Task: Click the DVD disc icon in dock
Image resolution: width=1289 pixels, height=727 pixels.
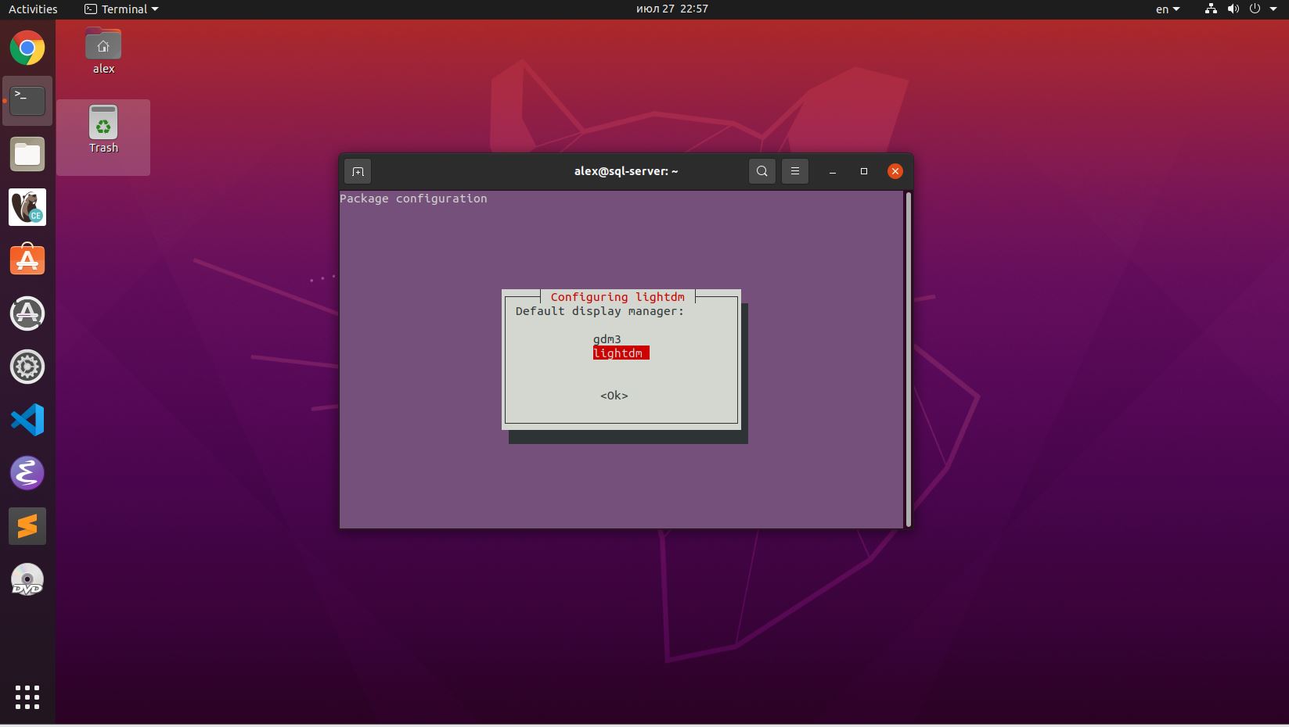Action: click(27, 579)
